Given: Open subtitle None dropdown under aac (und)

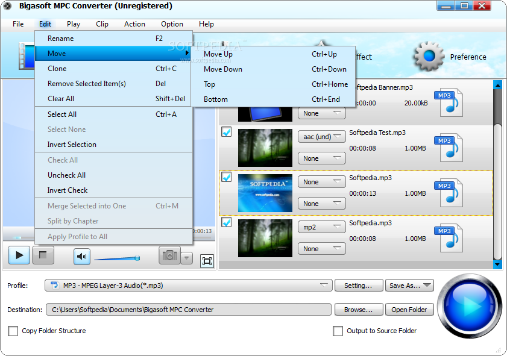Looking at the screenshot, I should pyautogui.click(x=322, y=158).
